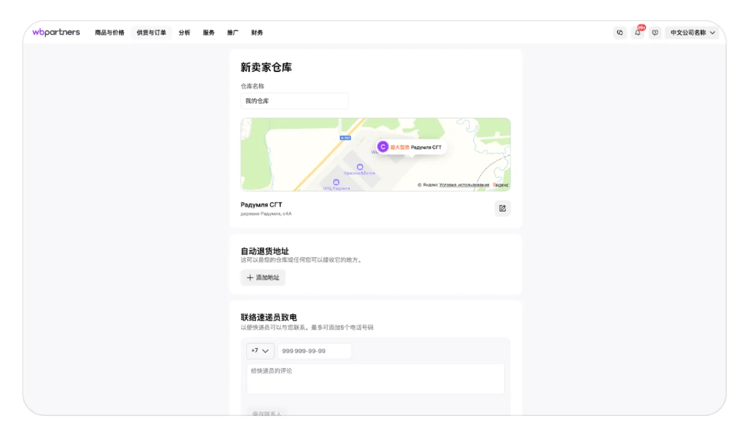Edit the Радумля СГТ warehouse address
The image size is (749, 436).
502,209
